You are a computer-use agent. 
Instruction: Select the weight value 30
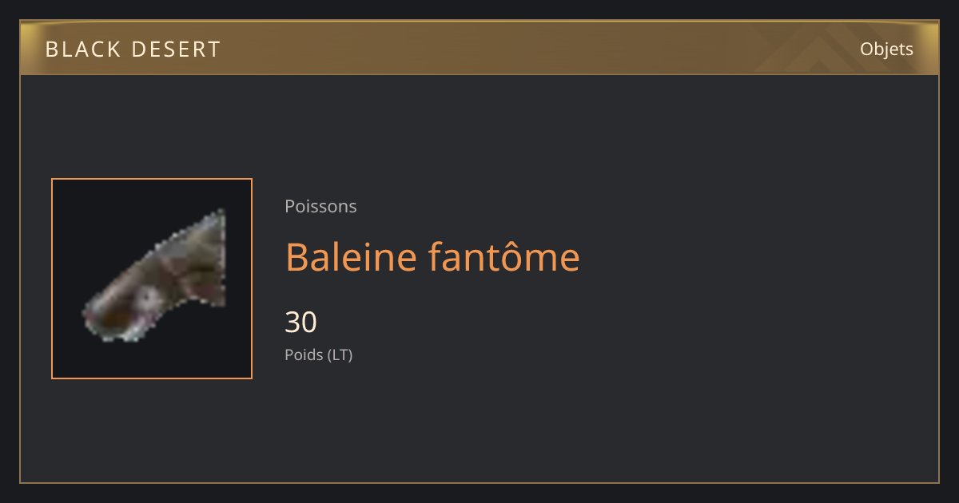click(301, 323)
